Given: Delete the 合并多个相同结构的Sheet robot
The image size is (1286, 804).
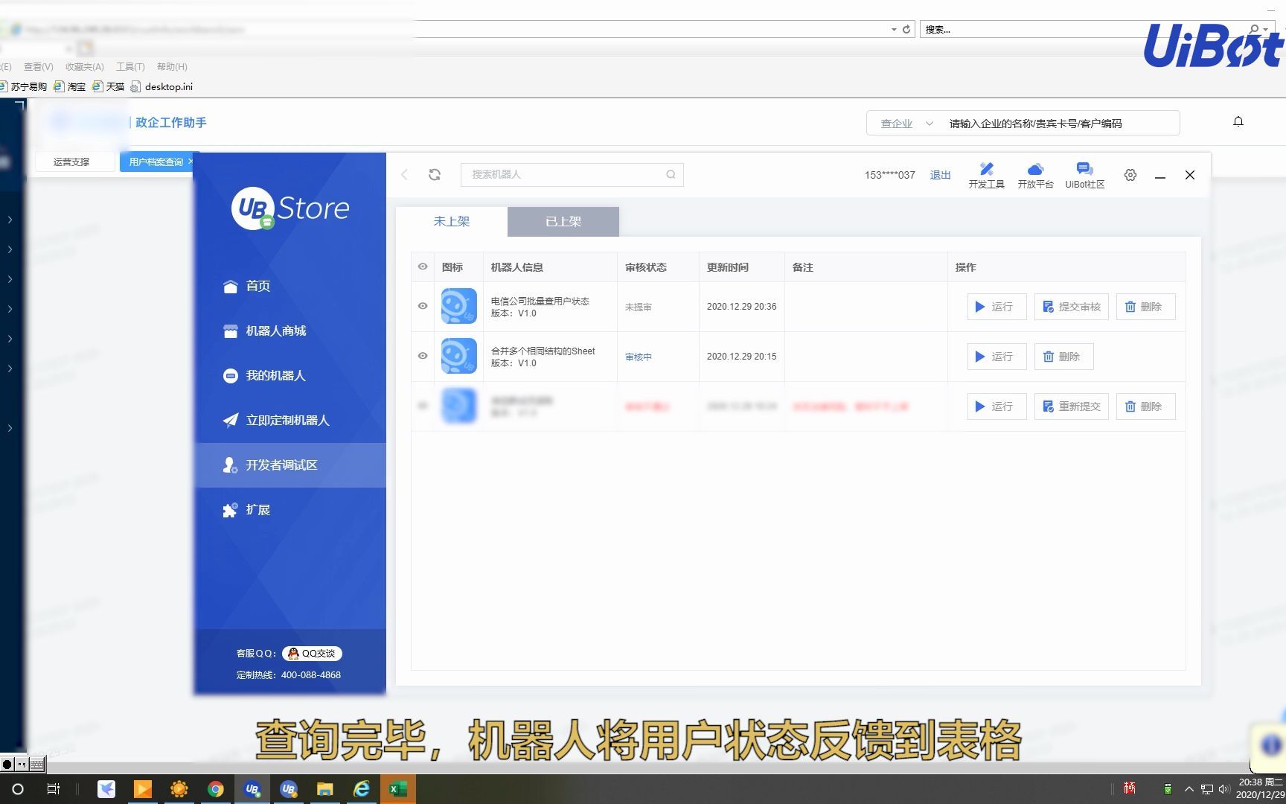Looking at the screenshot, I should coord(1063,357).
